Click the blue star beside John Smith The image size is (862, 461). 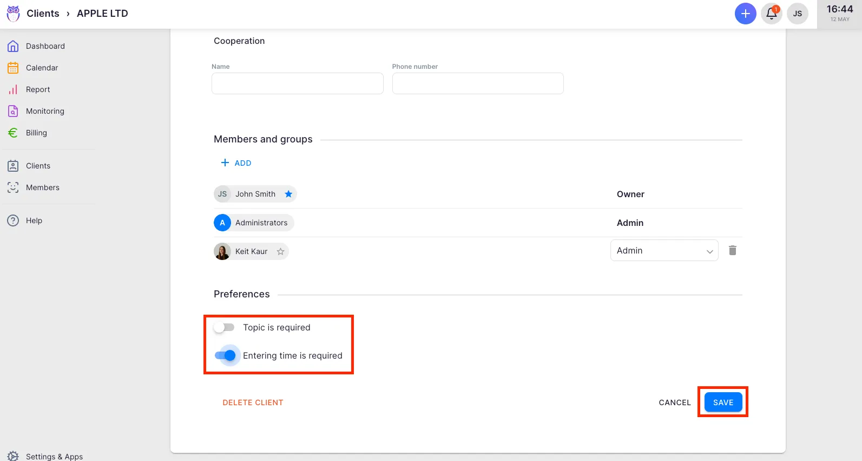[x=288, y=194]
